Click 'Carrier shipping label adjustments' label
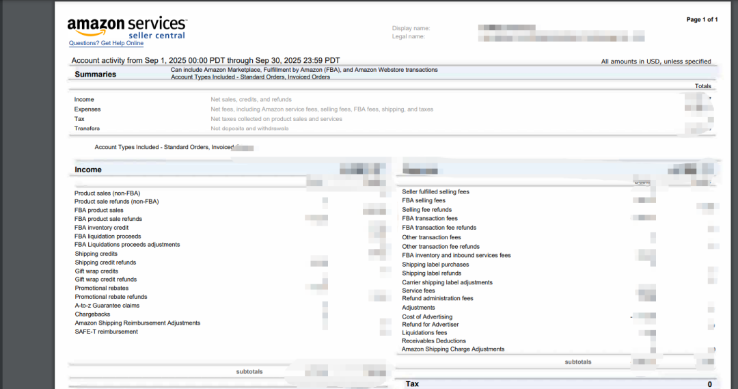Screen dimensions: 738x389 (x=447, y=282)
